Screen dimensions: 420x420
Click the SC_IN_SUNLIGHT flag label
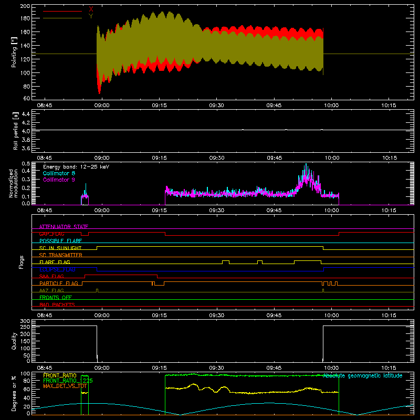tap(60, 248)
